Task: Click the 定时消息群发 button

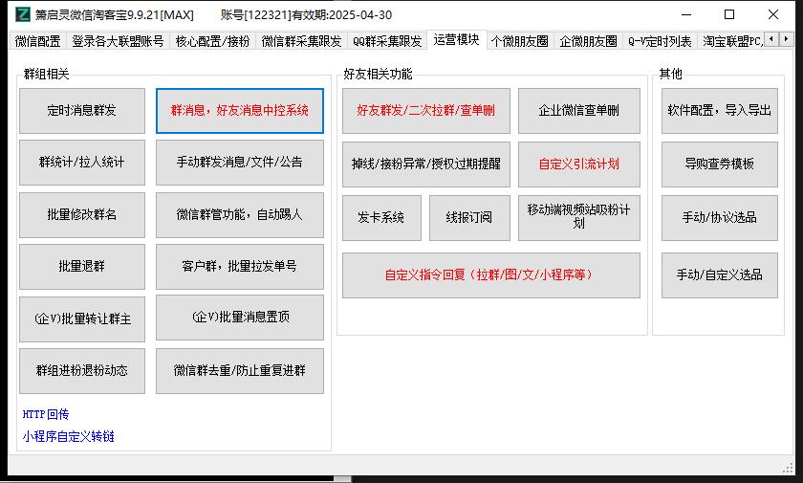Action: (82, 111)
